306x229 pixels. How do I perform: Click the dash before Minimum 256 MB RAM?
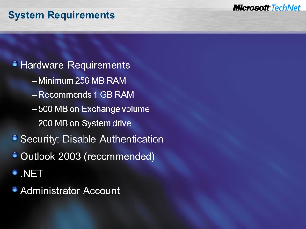coord(34,81)
